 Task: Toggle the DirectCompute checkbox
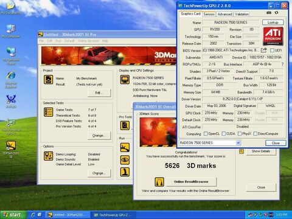pyautogui.click(x=255, y=134)
